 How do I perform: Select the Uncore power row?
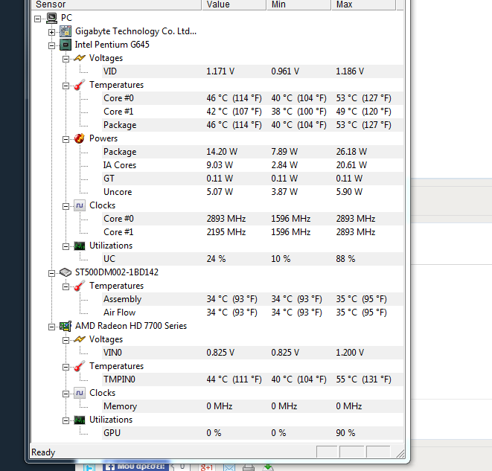(252, 192)
